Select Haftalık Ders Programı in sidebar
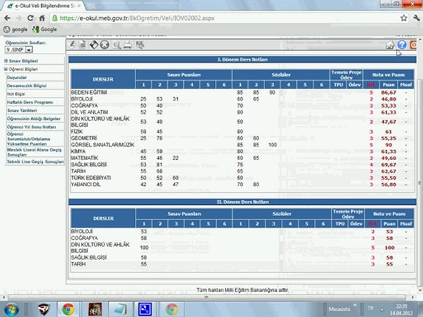 [x=30, y=102]
